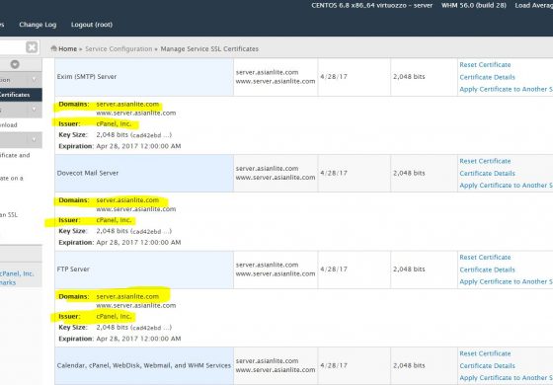553x385 pixels.
Task: Open Certificate Details for Dovecot Mail Server
Action: (x=487, y=174)
